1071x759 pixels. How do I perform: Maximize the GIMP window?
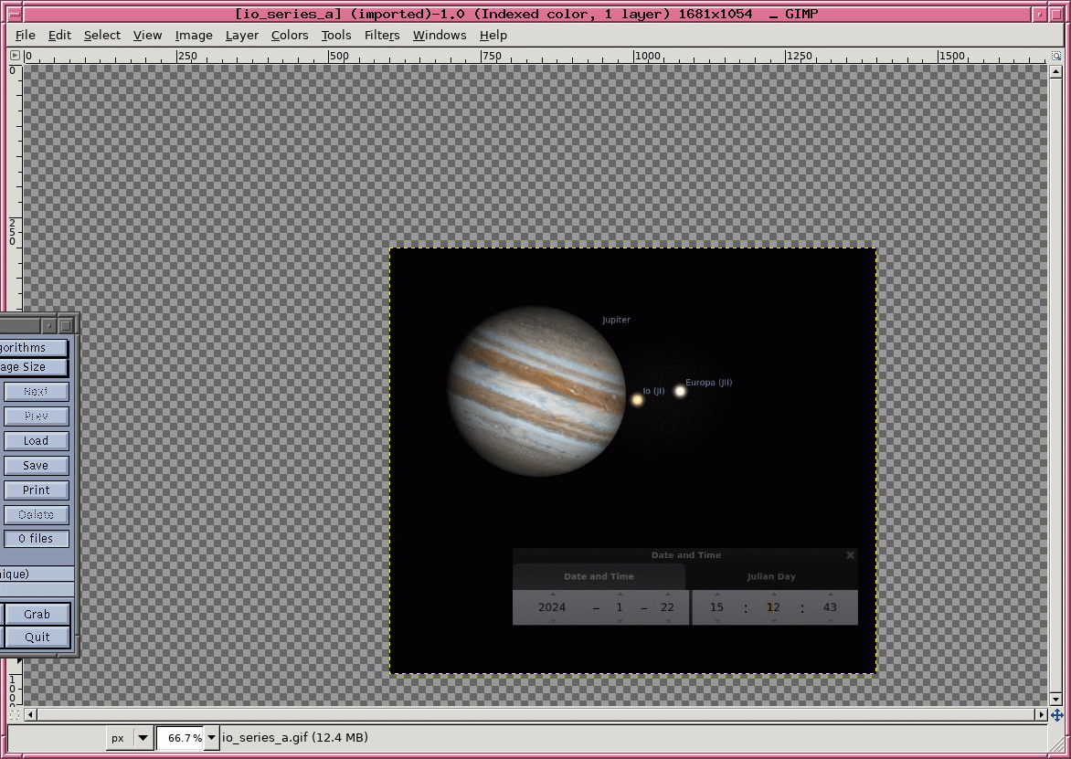[x=1057, y=14]
